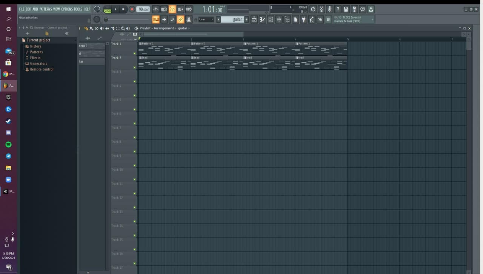This screenshot has height=274, width=483.
Task: Open the help question mark icon
Action: (338, 9)
